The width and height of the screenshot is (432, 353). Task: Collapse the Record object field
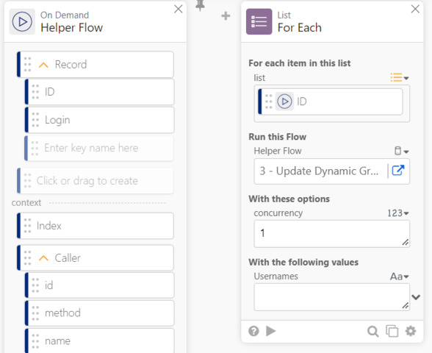click(43, 65)
